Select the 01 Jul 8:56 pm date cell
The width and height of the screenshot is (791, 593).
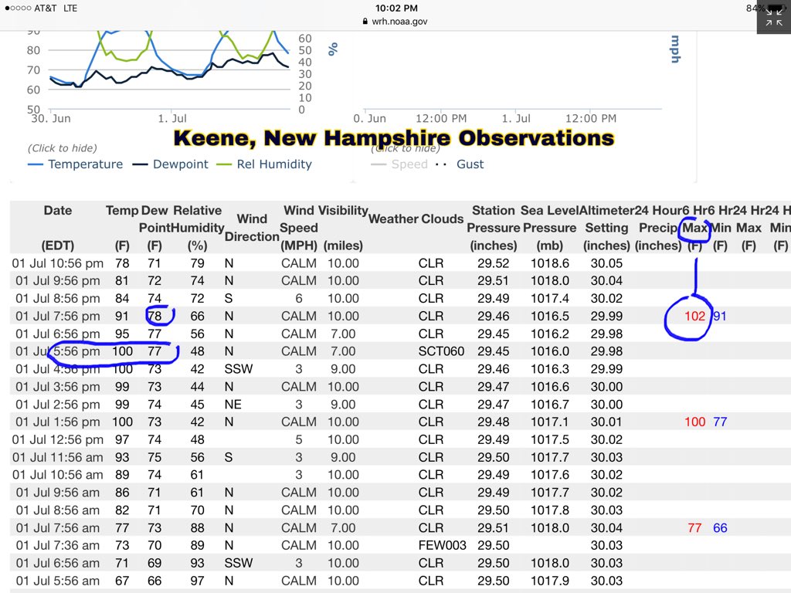(57, 299)
